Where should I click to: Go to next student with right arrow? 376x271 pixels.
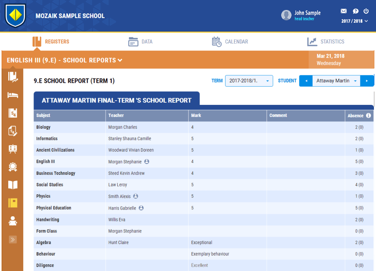tap(366, 81)
